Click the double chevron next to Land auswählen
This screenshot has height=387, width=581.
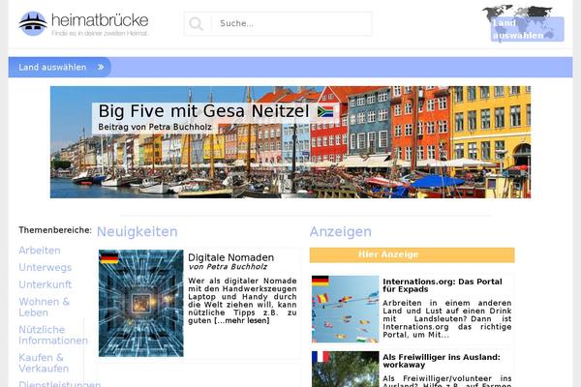pyautogui.click(x=101, y=67)
